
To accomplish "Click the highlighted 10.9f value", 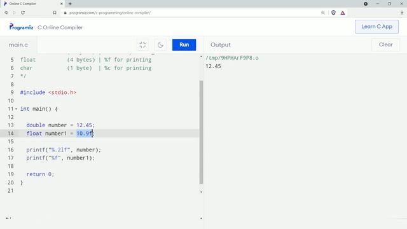I will point(85,133).
